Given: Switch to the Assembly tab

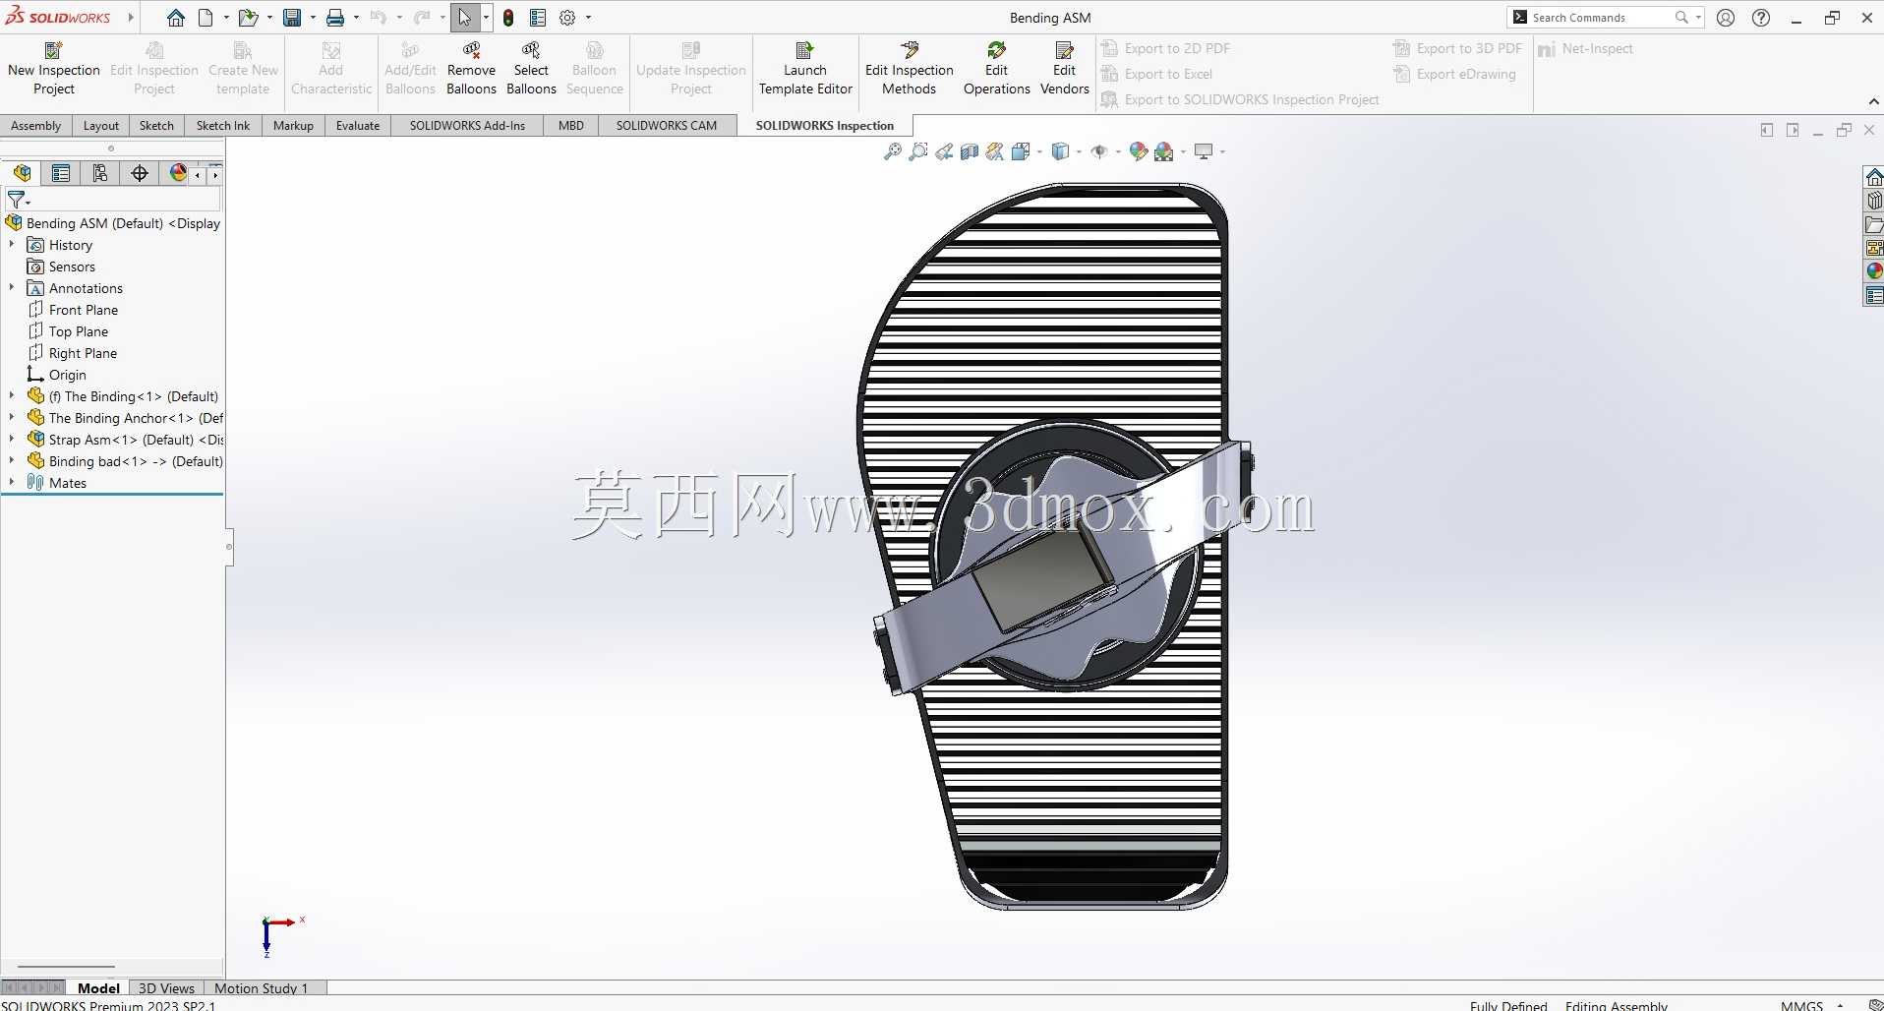Looking at the screenshot, I should click(x=36, y=126).
